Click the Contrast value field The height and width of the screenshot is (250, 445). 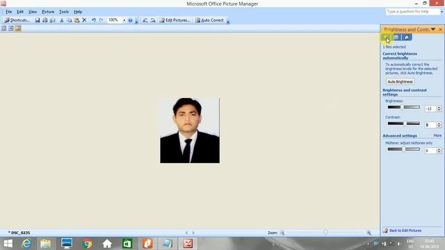(x=430, y=125)
